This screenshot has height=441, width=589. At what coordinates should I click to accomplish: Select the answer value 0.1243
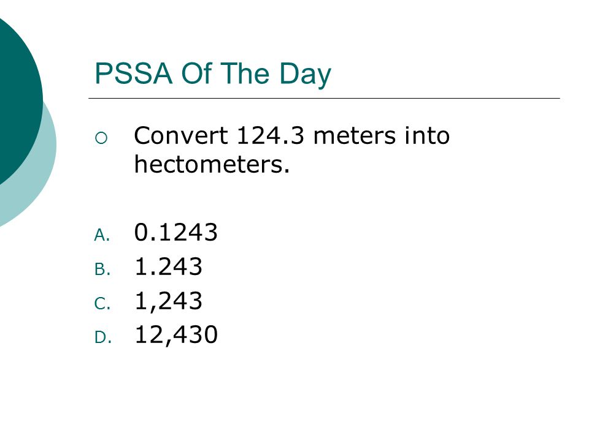pos(176,232)
